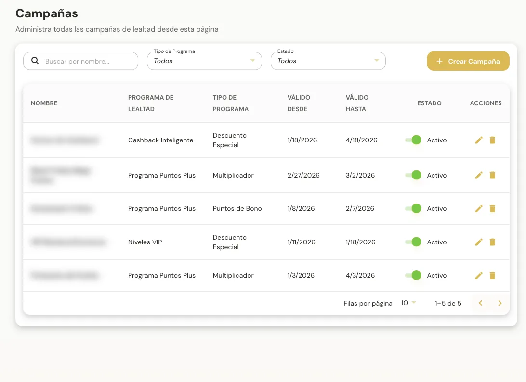Click the 1–5 de 5 pagination text
This screenshot has height=382, width=526.
point(448,303)
